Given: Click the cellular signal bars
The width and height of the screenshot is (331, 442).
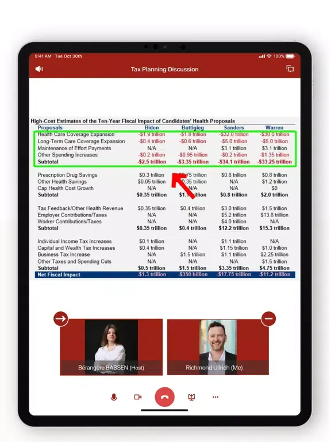Looking at the screenshot, I should click(x=262, y=56).
